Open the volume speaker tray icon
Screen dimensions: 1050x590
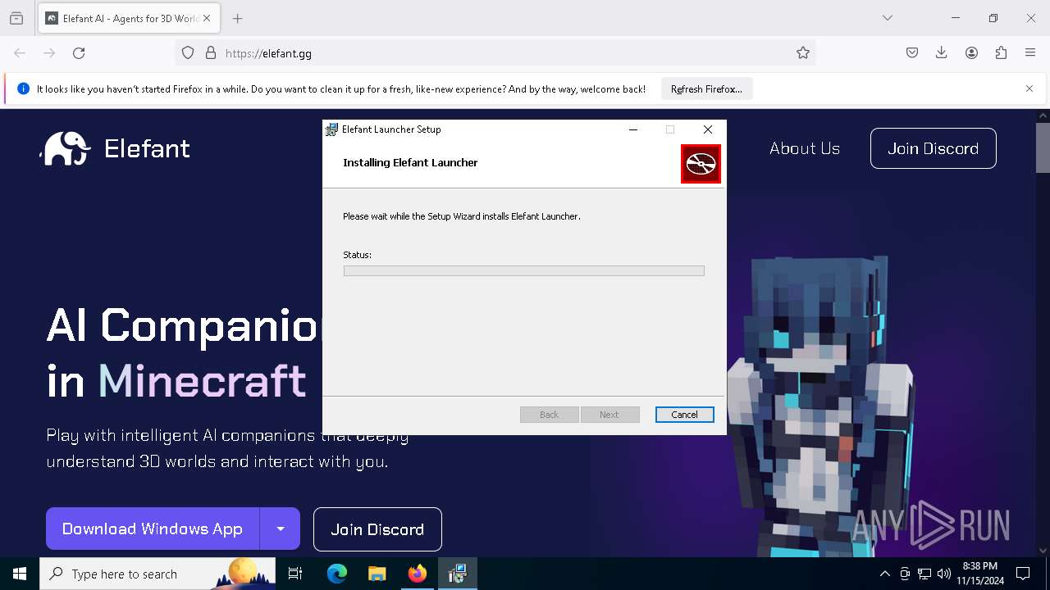943,574
